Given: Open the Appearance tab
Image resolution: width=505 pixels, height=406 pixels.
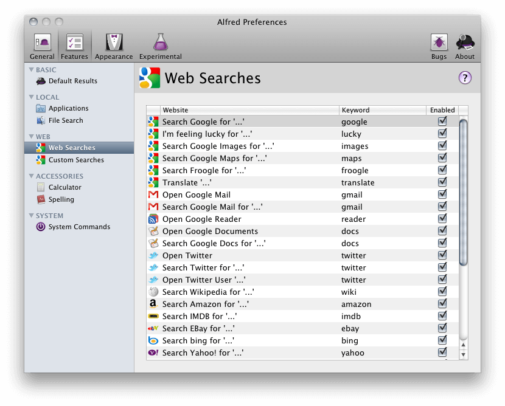Looking at the screenshot, I should click(x=113, y=43).
